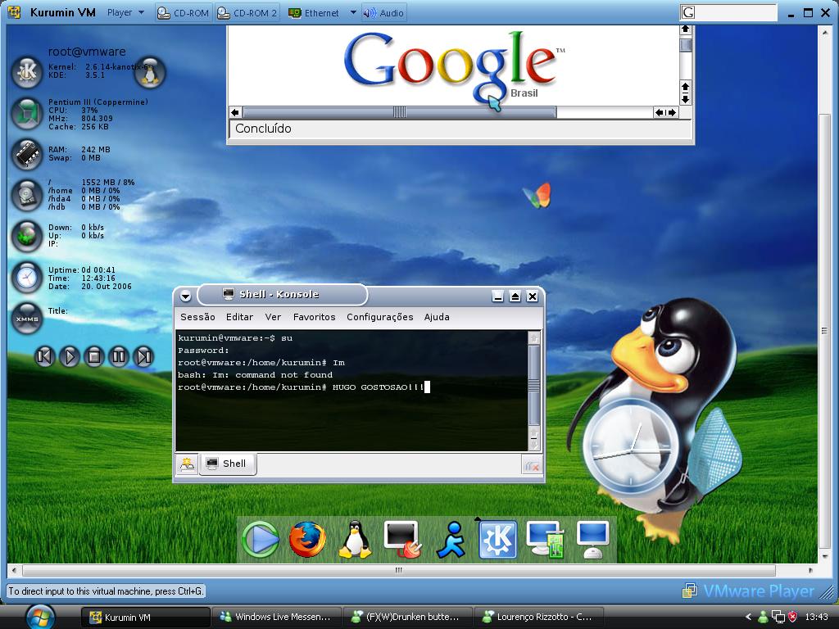
Task: Click the KDE gear icon in the system monitor
Action: 27,72
